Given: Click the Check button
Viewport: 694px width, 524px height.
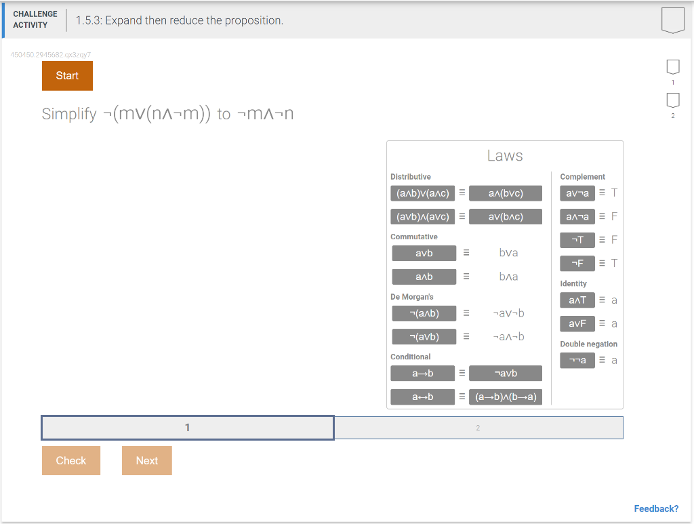Looking at the screenshot, I should pos(71,460).
